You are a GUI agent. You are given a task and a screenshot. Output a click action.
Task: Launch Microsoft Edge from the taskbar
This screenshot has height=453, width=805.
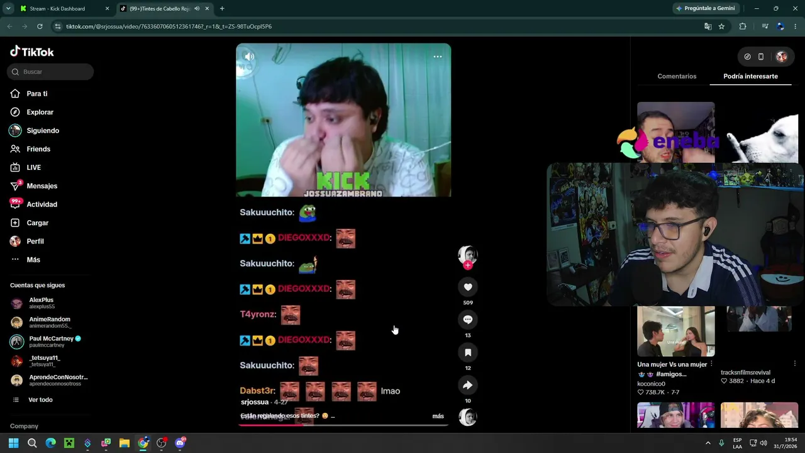50,443
